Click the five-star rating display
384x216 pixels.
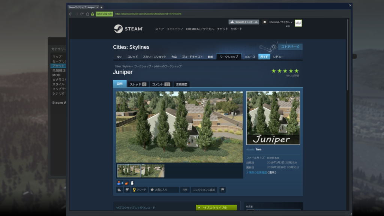pyautogui.click(x=285, y=71)
